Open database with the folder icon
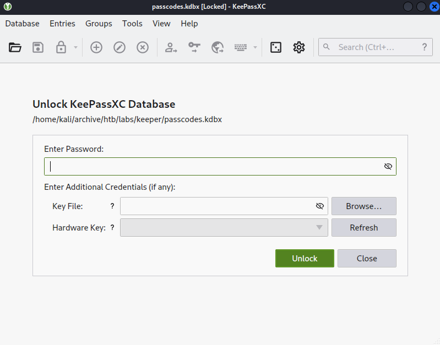Image resolution: width=440 pixels, height=345 pixels. click(x=15, y=47)
